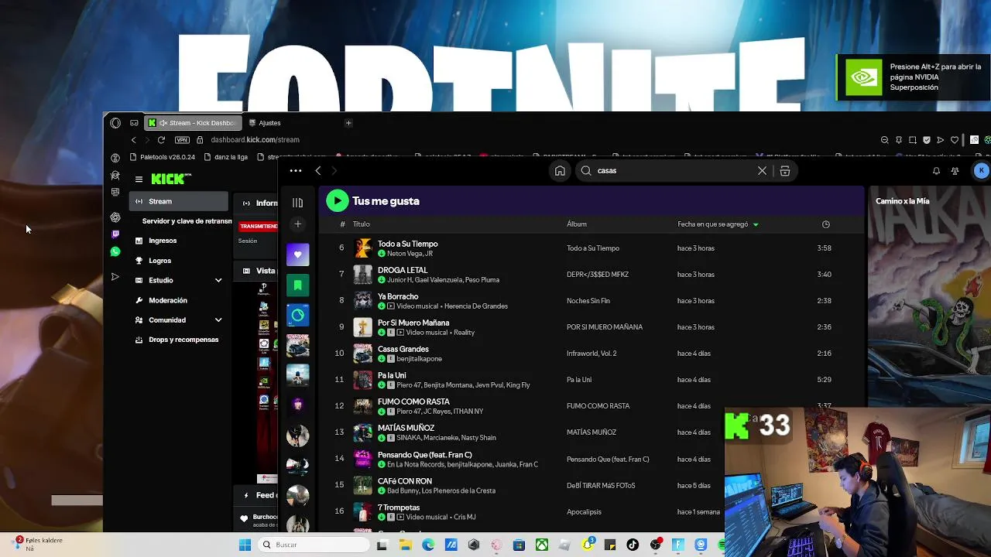This screenshot has width=991, height=557.
Task: Switch to Ajustes browser tab
Action: [269, 123]
